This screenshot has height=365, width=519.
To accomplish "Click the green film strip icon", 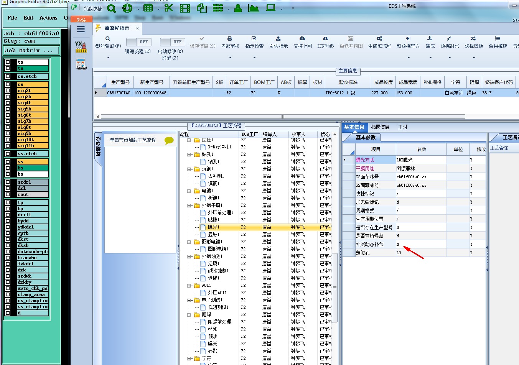I will click(185, 8).
